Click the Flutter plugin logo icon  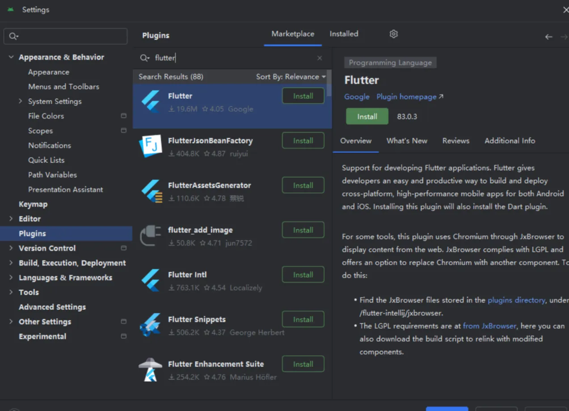pyautogui.click(x=151, y=102)
